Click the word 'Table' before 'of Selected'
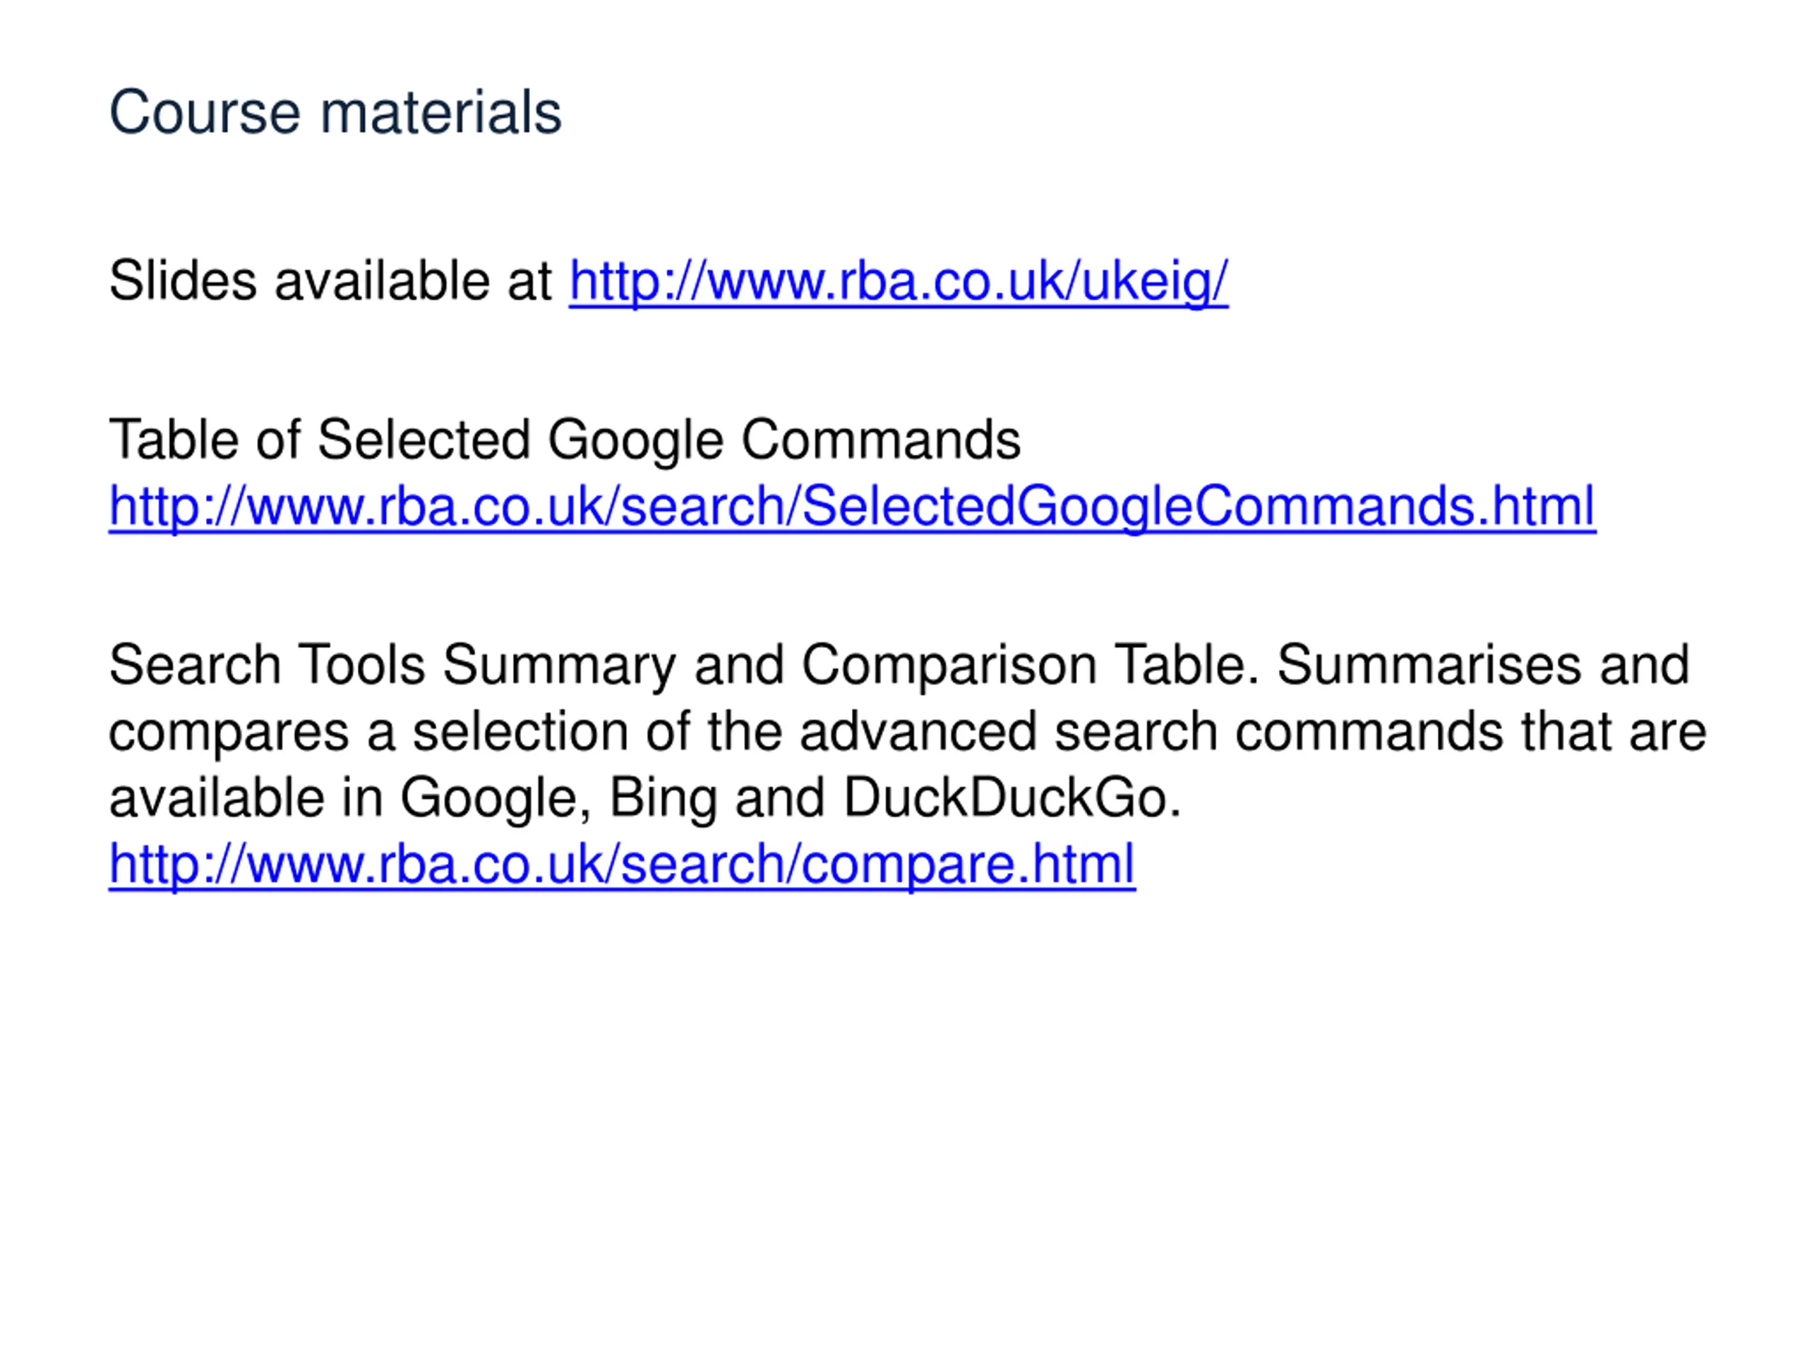Screen dimensions: 1807x1355 coord(174,440)
